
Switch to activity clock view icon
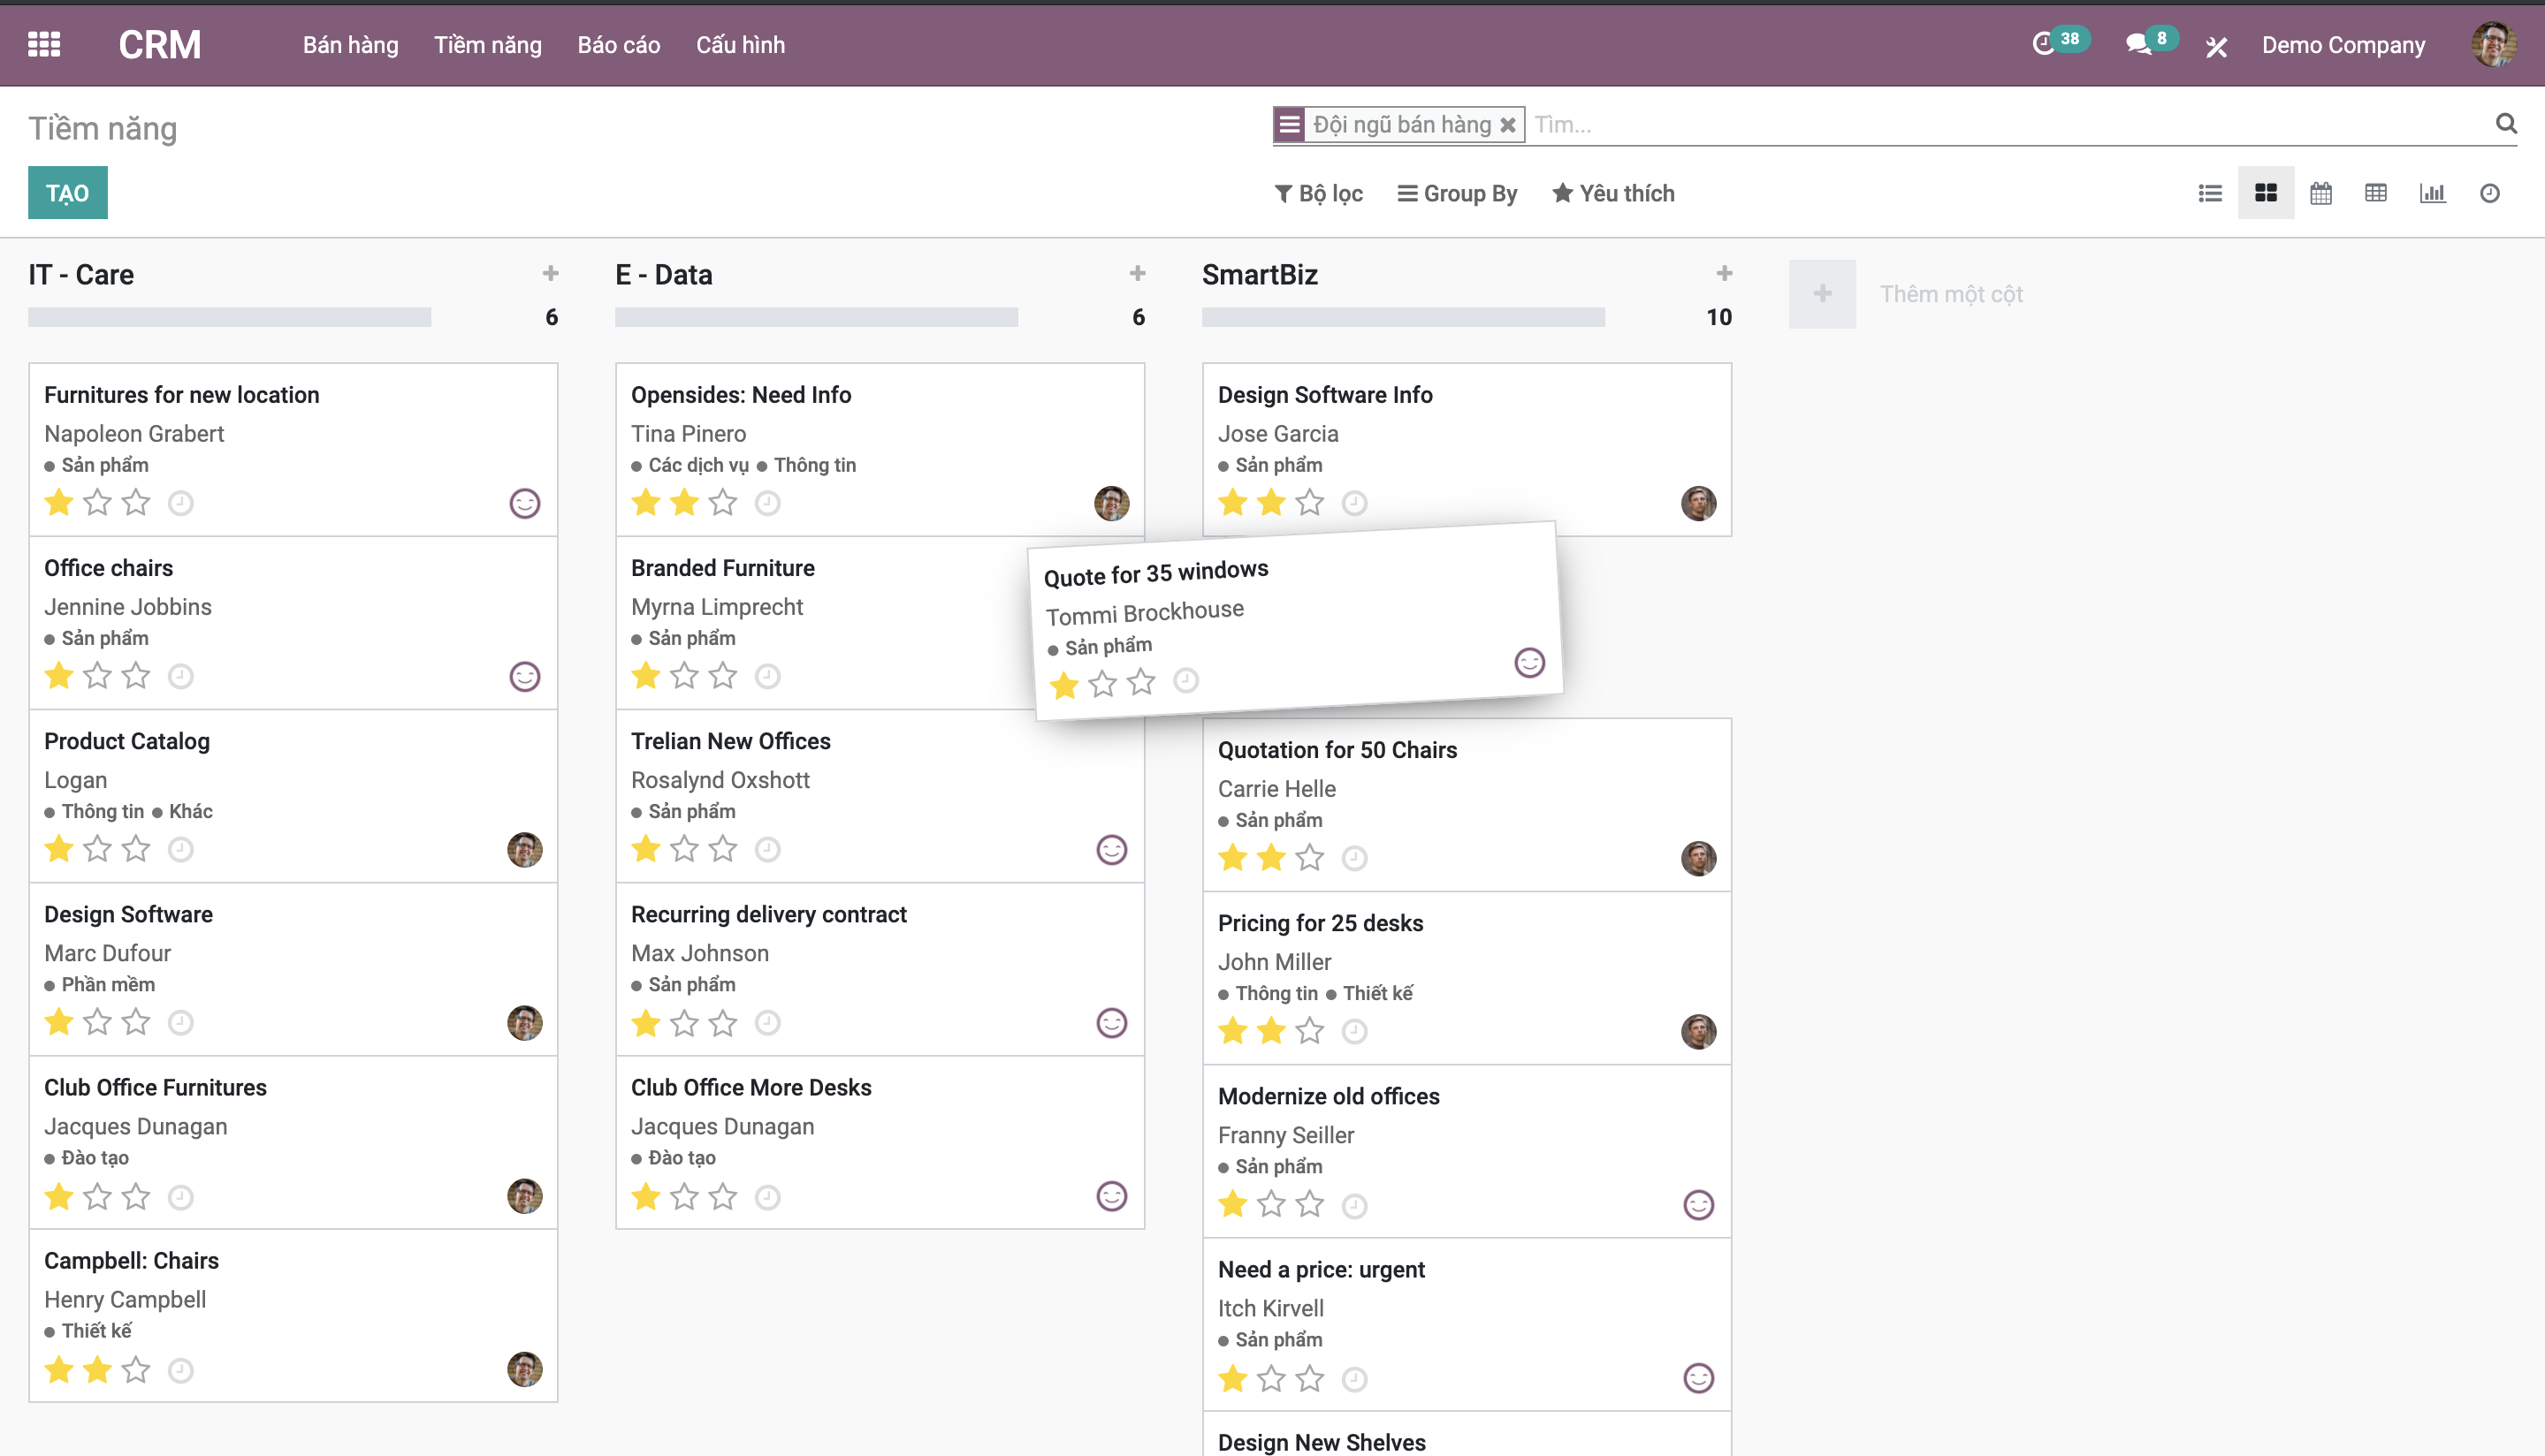pos(2489,193)
